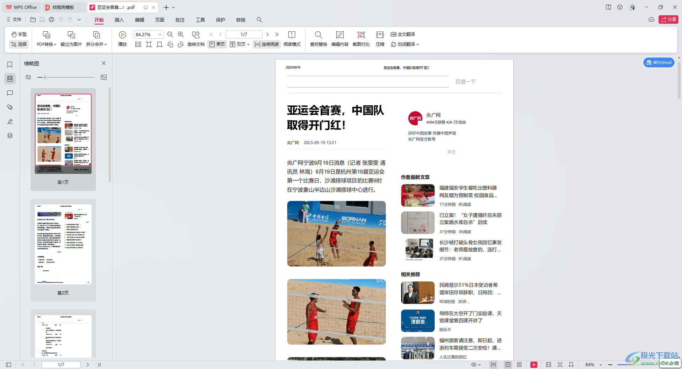
Task: Enter 阅读模式 reading mode
Action: [x=292, y=39]
